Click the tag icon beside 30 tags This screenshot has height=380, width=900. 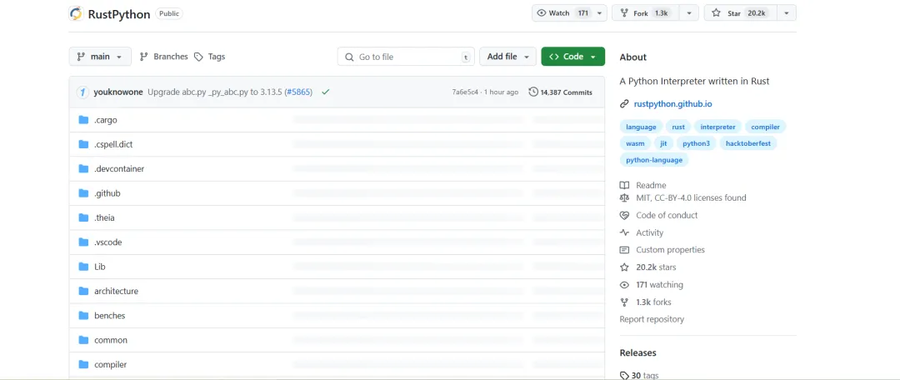[624, 375]
